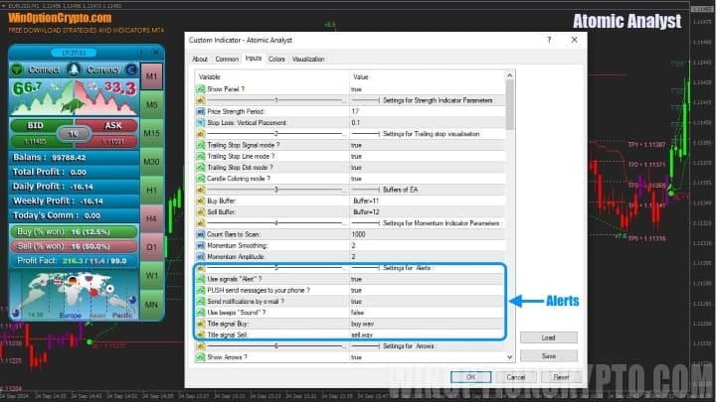Viewport: 716px width, 402px height.
Task: Click the bell alert icon in panel
Action: click(x=74, y=69)
